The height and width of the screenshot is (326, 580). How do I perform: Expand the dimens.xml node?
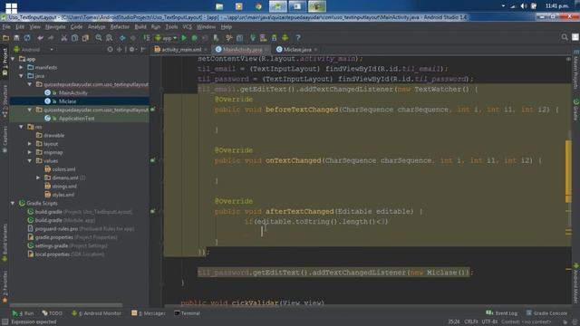[38, 177]
